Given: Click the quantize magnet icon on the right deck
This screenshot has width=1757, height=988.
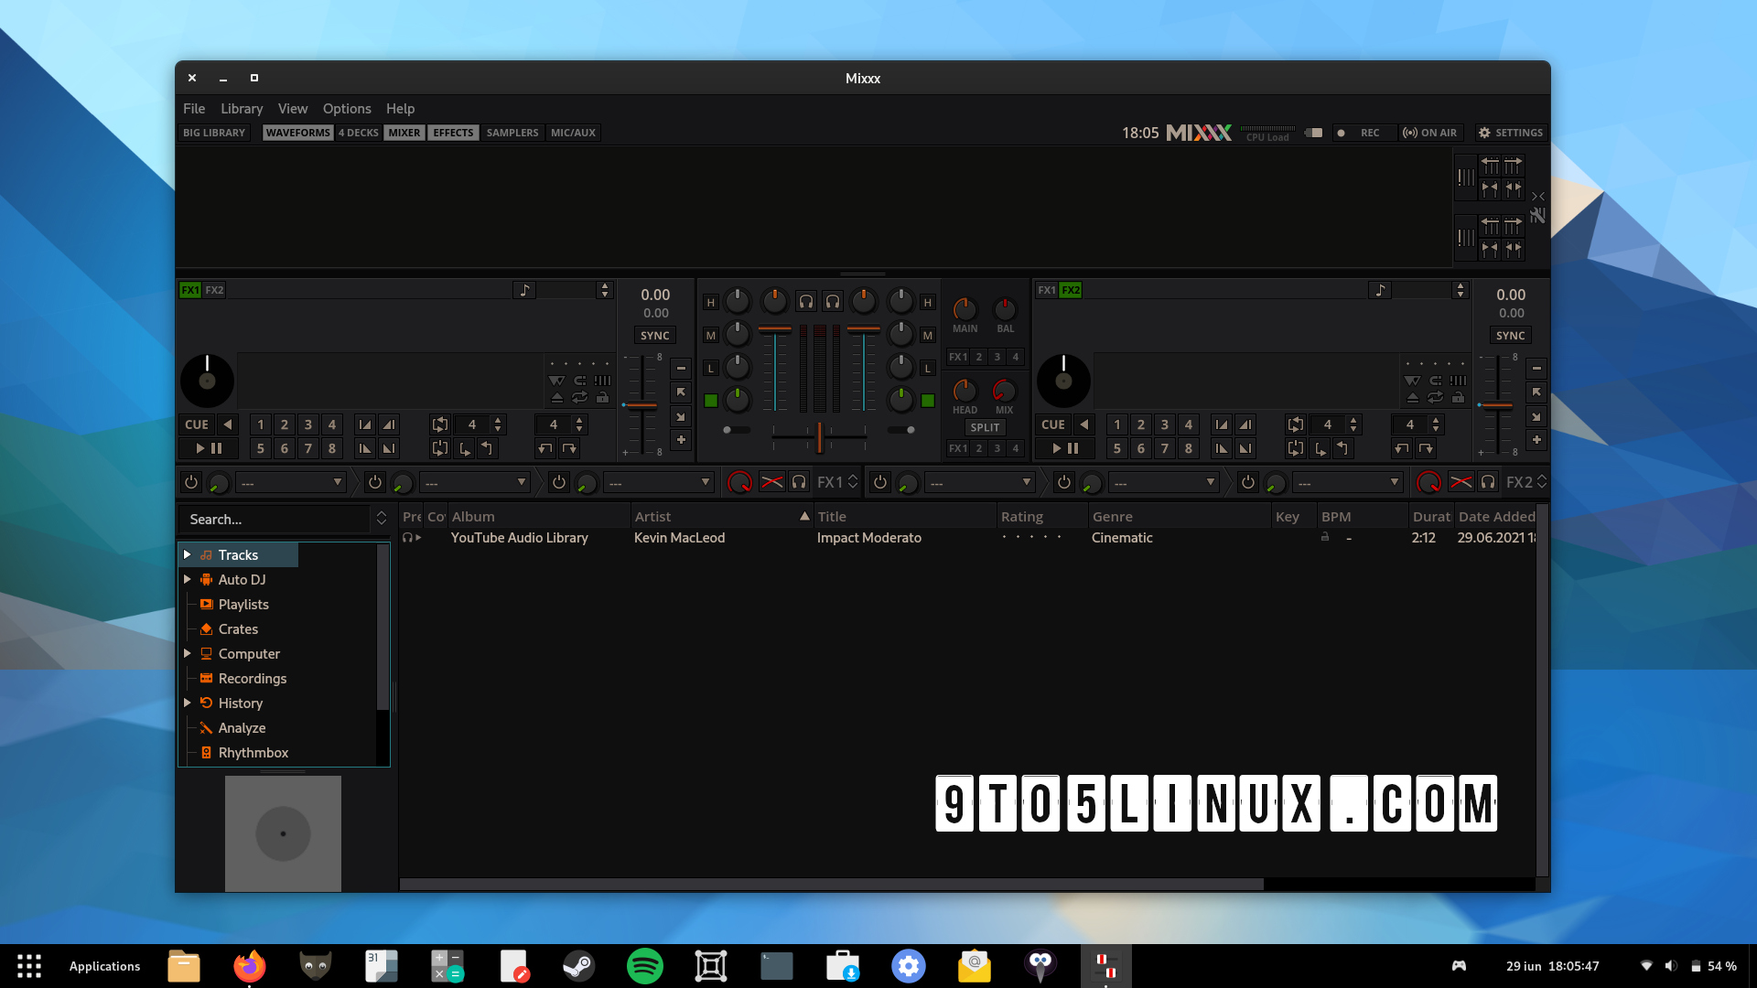Looking at the screenshot, I should pyautogui.click(x=1435, y=381).
